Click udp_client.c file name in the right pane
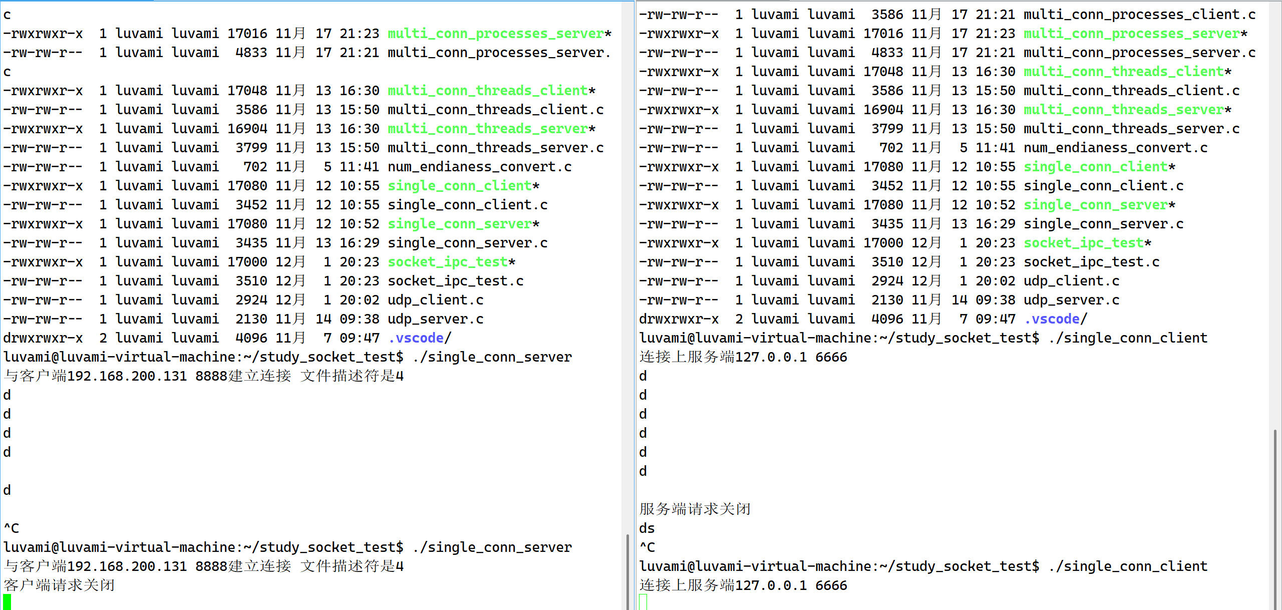The width and height of the screenshot is (1282, 610). [x=1071, y=281]
